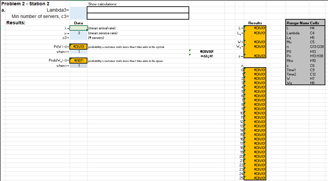
Task: Click the Prob(Wq > t) #REF! cell
Action: (78, 61)
